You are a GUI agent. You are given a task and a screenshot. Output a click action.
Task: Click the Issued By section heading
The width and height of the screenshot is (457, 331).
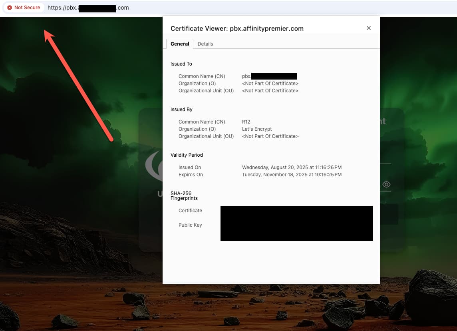(x=181, y=110)
